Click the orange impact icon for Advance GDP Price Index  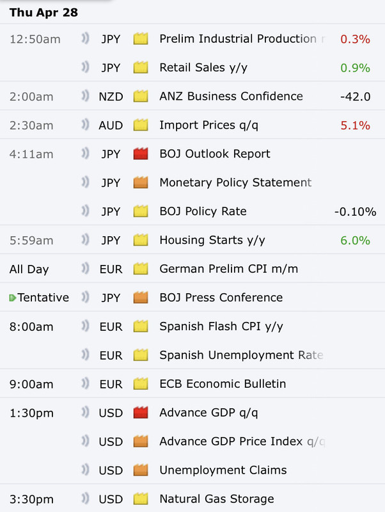(x=141, y=442)
